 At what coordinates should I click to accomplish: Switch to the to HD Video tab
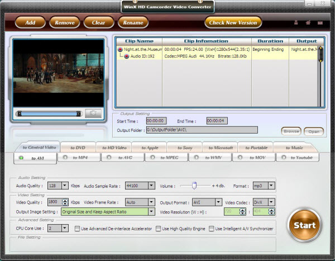[x=114, y=148]
